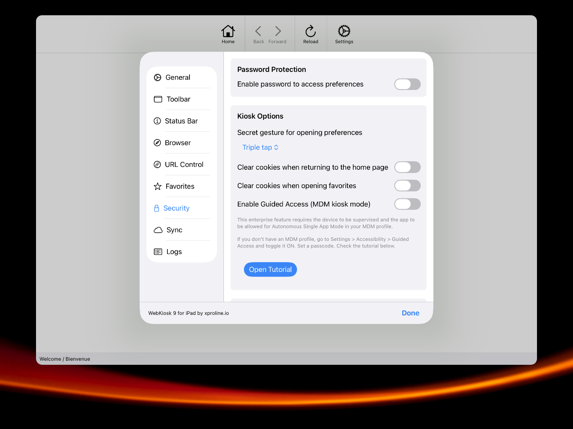Switch to the Toolbar settings tab
Viewport: 573px width, 429px height.
(x=178, y=99)
